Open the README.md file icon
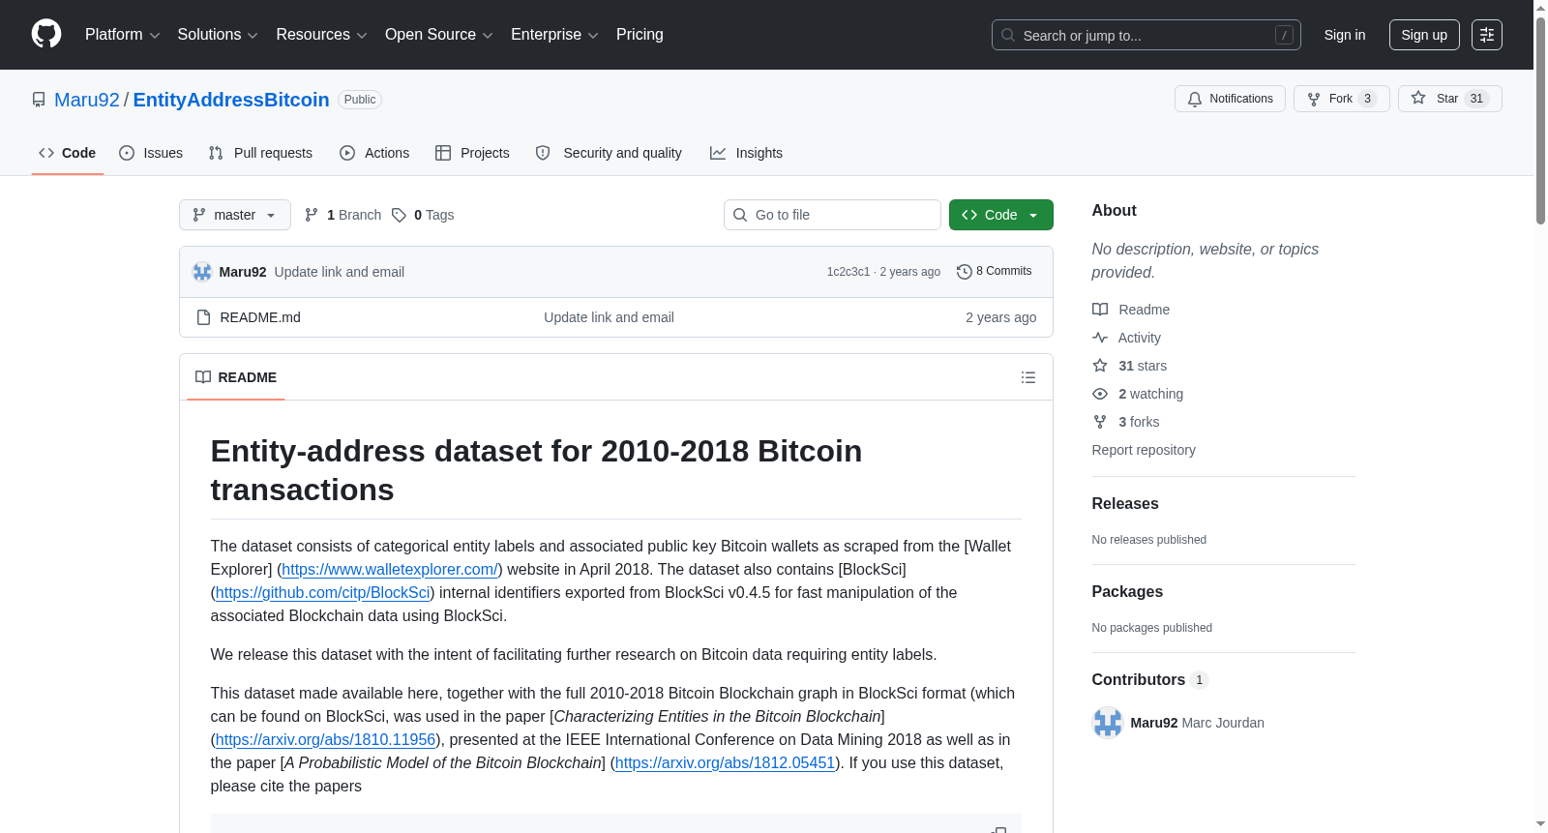This screenshot has height=833, width=1548. [x=203, y=317]
